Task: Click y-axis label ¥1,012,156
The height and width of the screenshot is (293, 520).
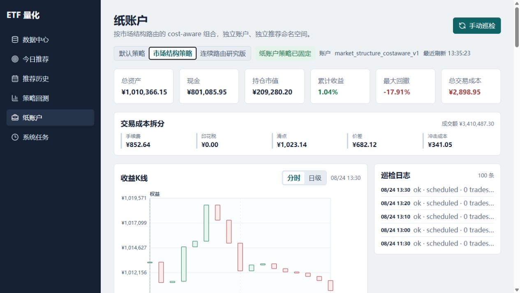Action: pos(134,272)
